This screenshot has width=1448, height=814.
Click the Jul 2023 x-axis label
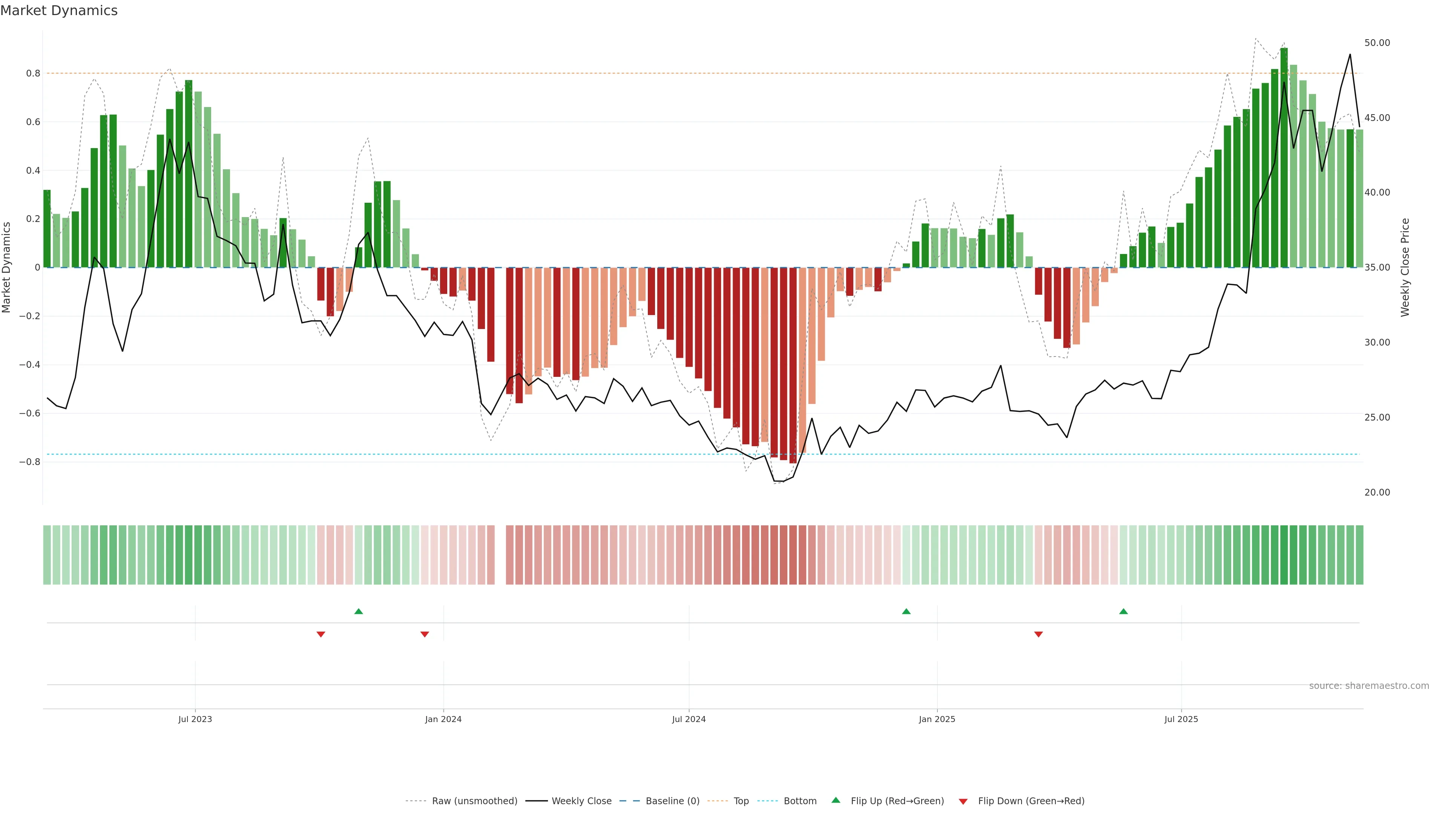tap(195, 719)
